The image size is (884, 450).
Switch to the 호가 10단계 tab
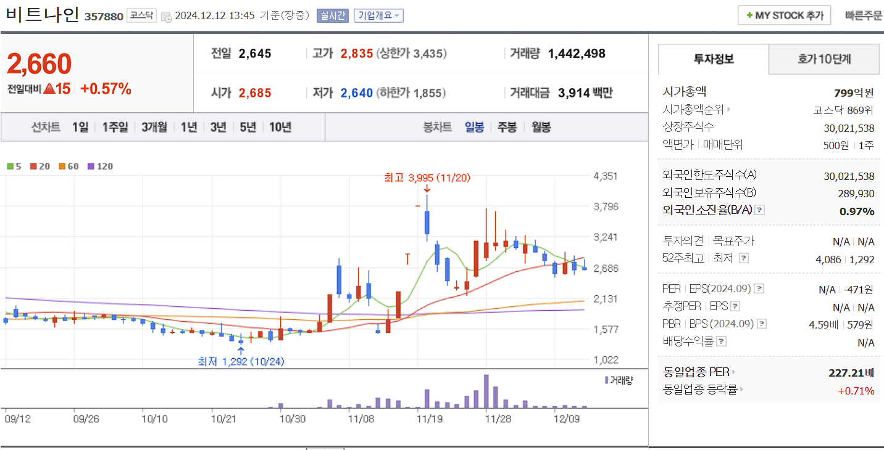coord(824,59)
